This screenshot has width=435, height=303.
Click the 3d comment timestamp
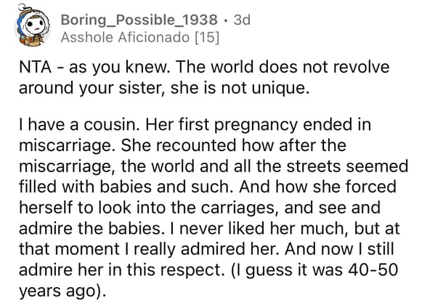pos(242,20)
